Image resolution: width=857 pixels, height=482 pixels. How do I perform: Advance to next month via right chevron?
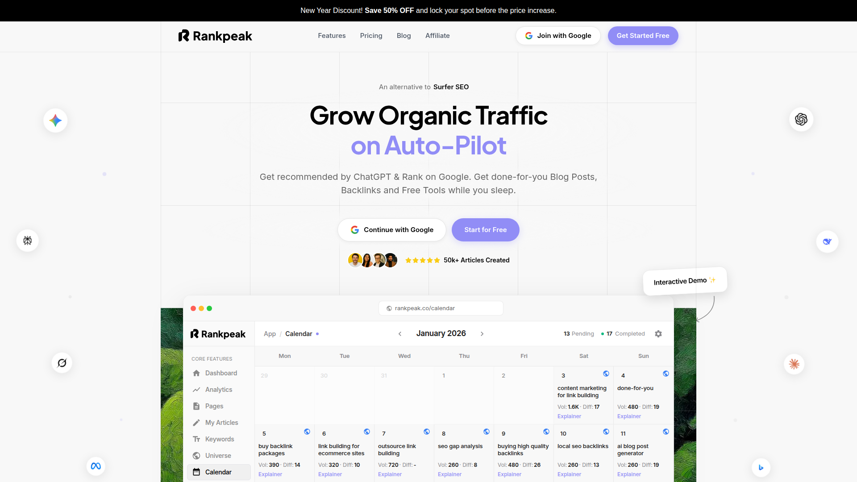coord(483,333)
